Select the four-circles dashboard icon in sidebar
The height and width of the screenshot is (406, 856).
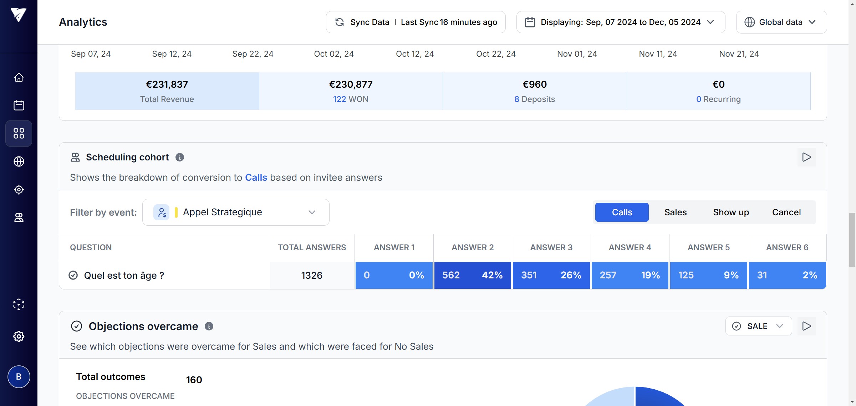point(19,133)
